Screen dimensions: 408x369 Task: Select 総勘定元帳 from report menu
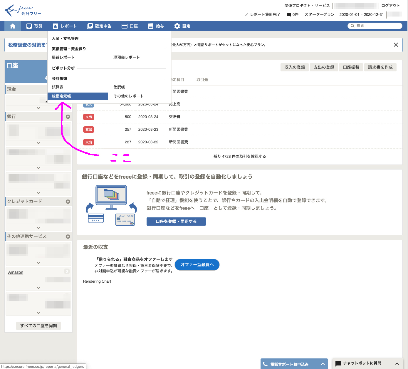pos(61,96)
